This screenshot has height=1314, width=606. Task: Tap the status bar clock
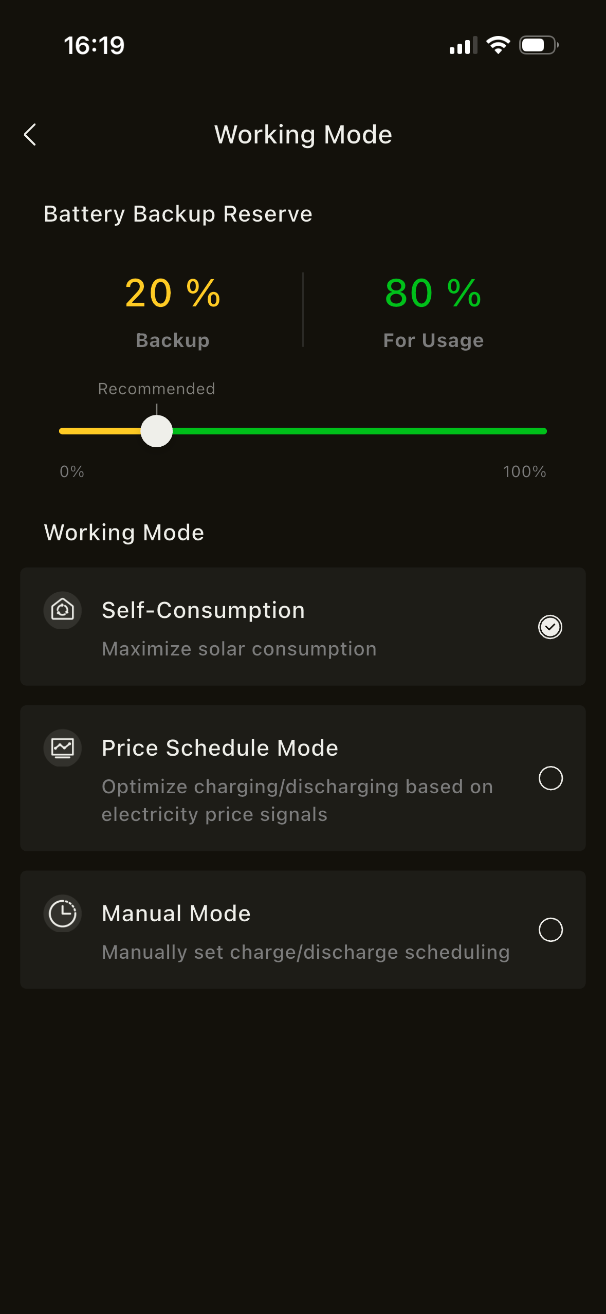point(95,45)
